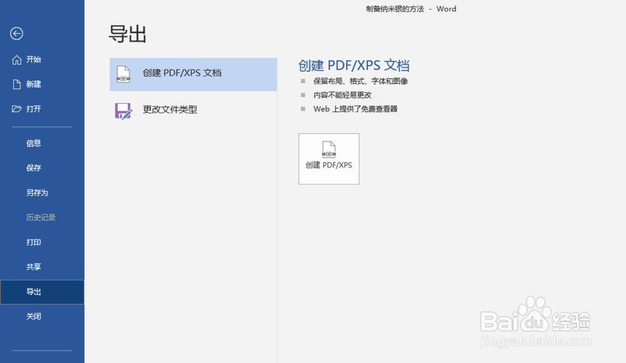626x363 pixels.
Task: Click the folder icon beside 打开
Action: 18,108
